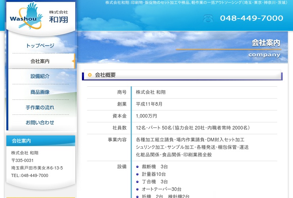Viewport: 293px width, 198px height.
Task: Click the 会社案内 company banner title
Action: coord(265,43)
